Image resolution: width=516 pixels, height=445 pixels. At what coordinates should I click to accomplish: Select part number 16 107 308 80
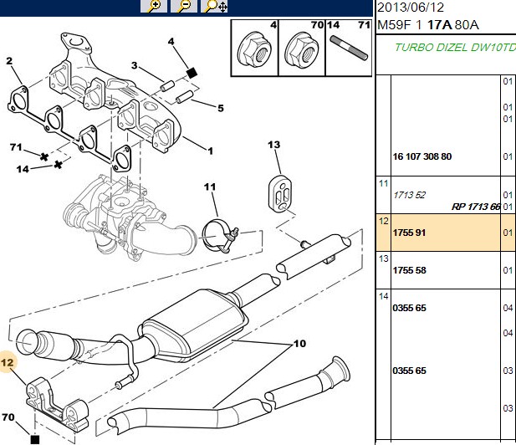(x=422, y=156)
